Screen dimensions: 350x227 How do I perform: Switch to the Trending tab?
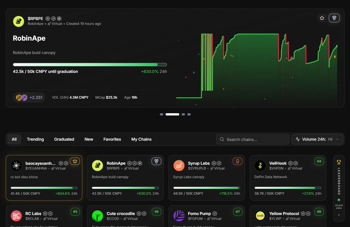pyautogui.click(x=36, y=139)
